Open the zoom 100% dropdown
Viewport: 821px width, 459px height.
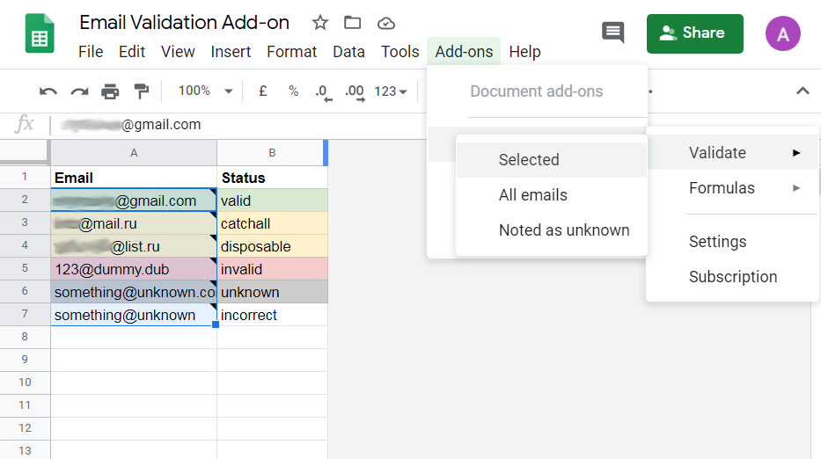click(x=204, y=91)
